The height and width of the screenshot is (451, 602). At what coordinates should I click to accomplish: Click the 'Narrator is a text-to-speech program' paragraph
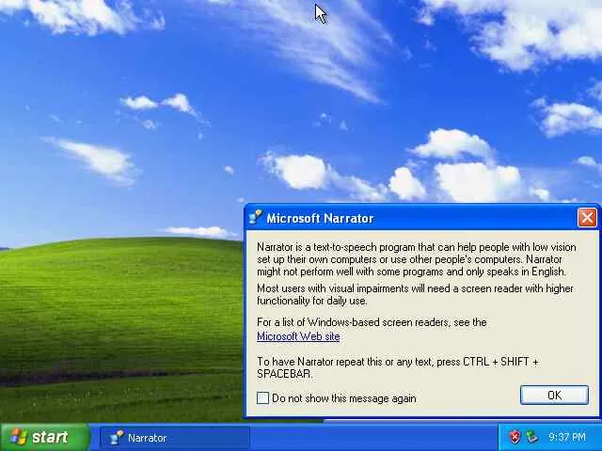pos(417,259)
